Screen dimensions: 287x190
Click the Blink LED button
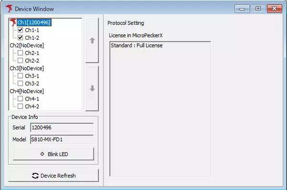pyautogui.click(x=54, y=154)
